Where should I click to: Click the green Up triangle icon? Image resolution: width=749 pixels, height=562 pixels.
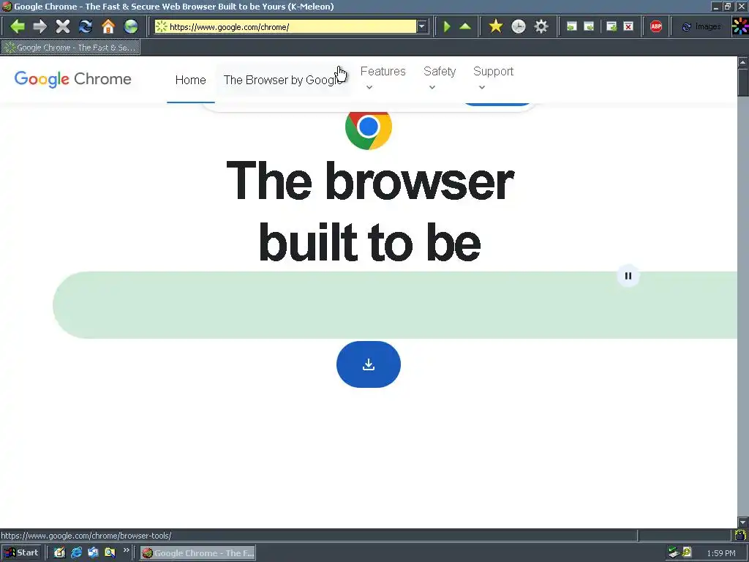[465, 26]
